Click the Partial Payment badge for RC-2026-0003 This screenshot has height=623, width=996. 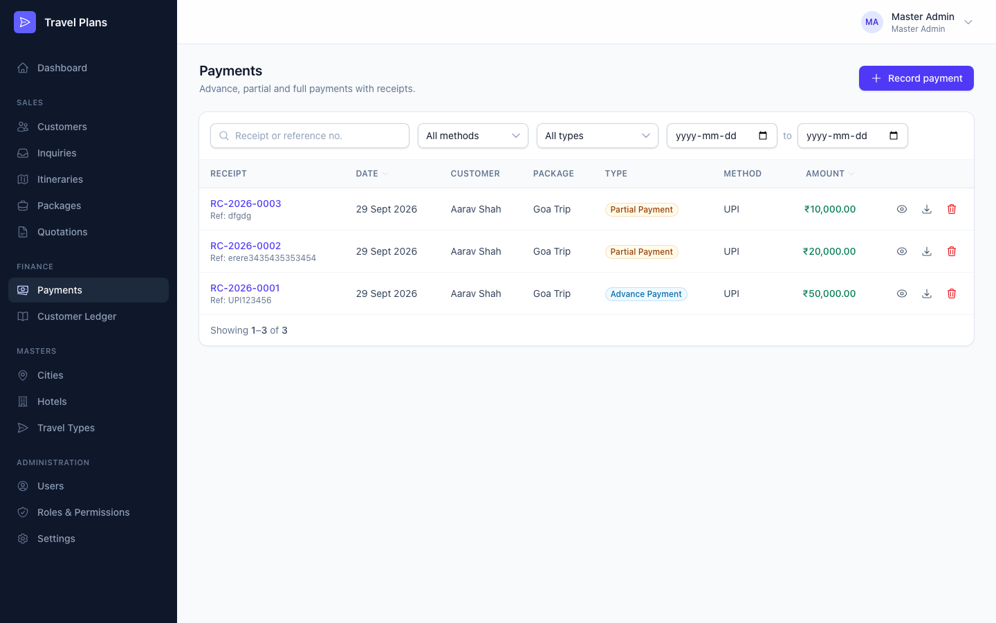pos(642,210)
